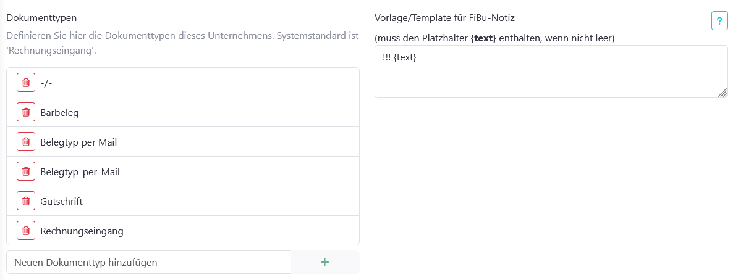Remove 'Belegtyp per Mail' via trash icon
Viewport: 738px width, 280px height.
(25, 142)
